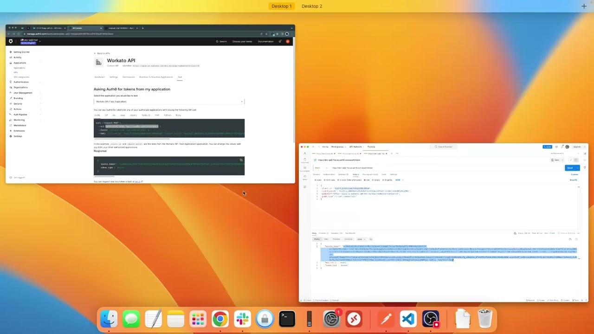Image resolution: width=594 pixels, height=334 pixels.
Task: Open the Documentation link in Auth0 header
Action: pyautogui.click(x=265, y=41)
